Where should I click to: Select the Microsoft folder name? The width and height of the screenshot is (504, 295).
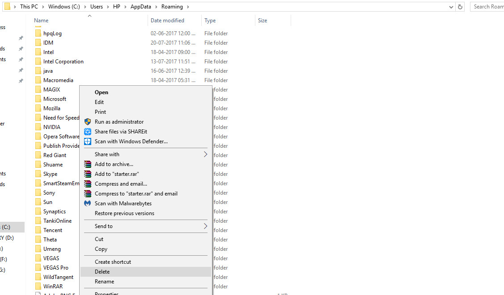tap(55, 99)
